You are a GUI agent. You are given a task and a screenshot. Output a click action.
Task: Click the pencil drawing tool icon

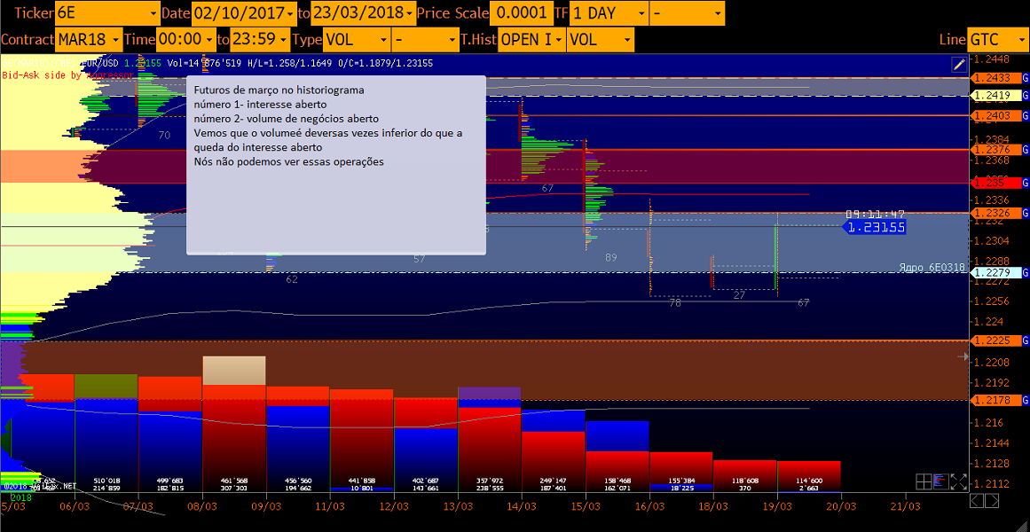[958, 64]
